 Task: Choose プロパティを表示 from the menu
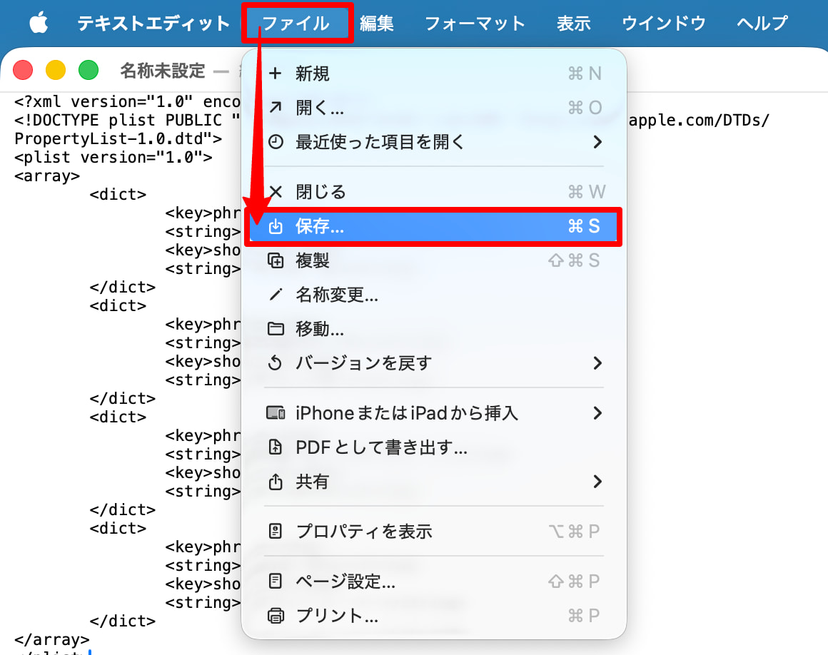pos(433,531)
